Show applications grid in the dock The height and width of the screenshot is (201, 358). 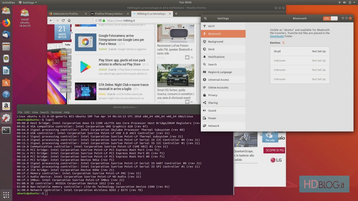[x=6, y=195]
